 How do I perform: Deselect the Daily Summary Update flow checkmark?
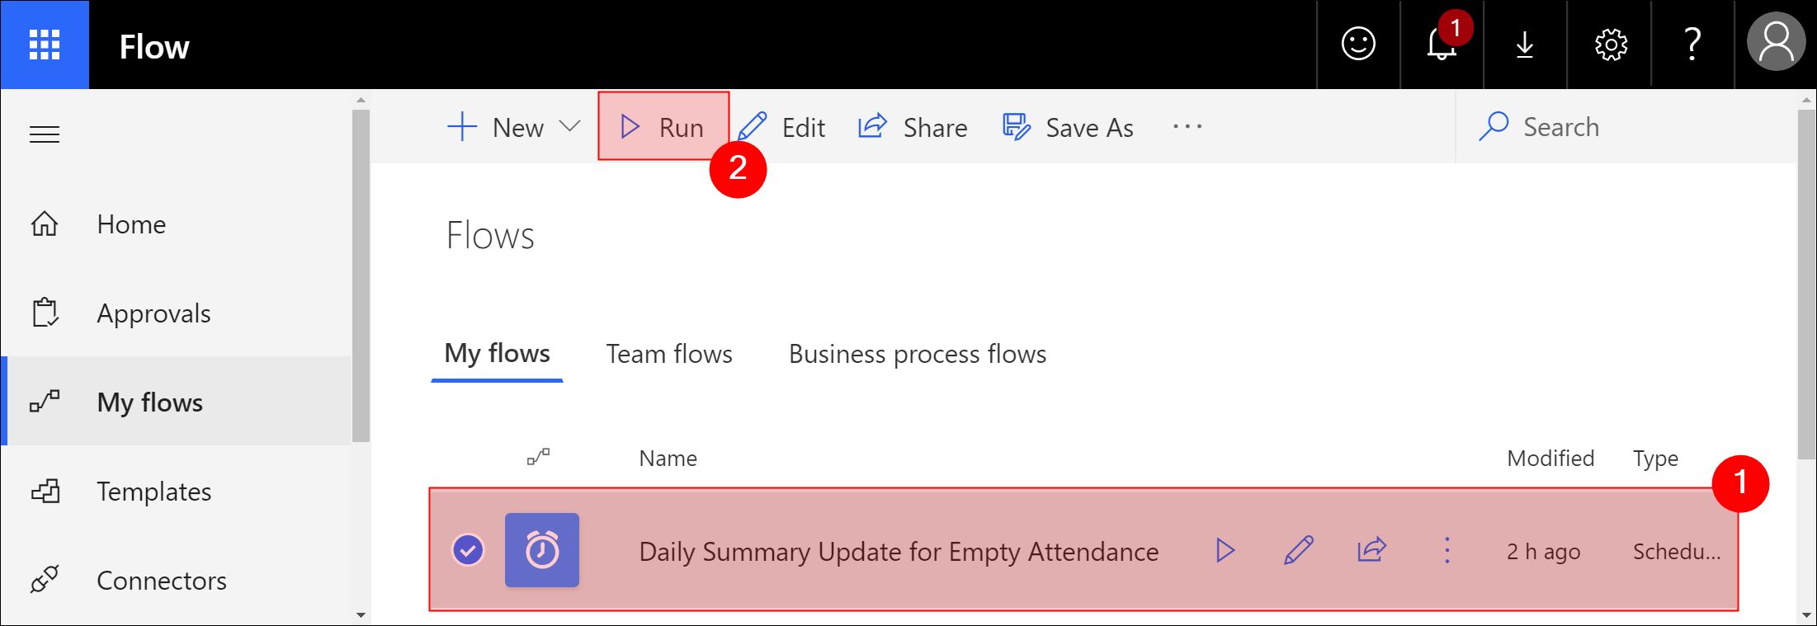468,550
